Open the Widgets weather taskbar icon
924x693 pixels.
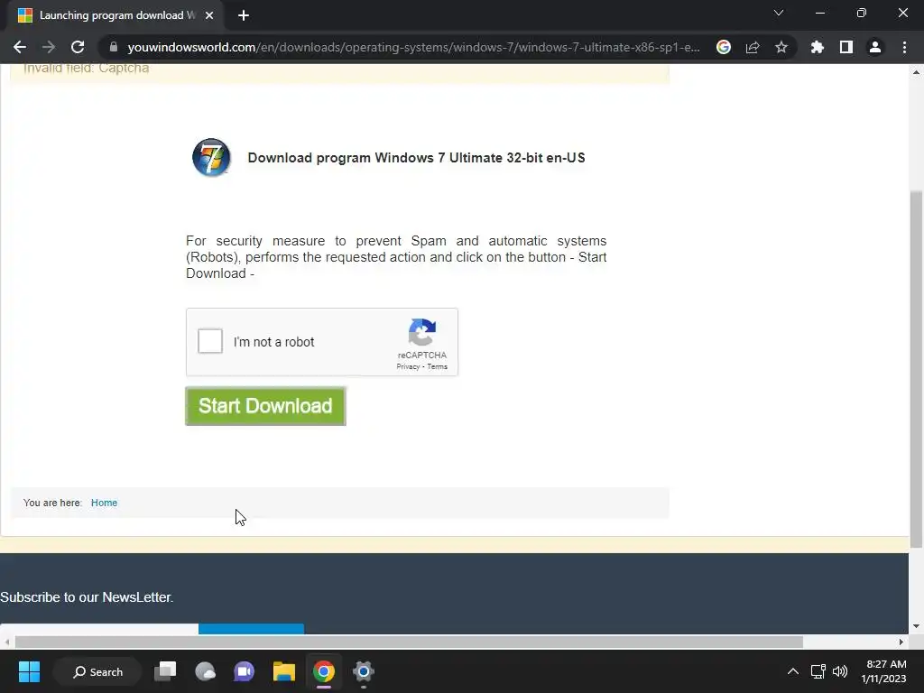click(x=205, y=671)
